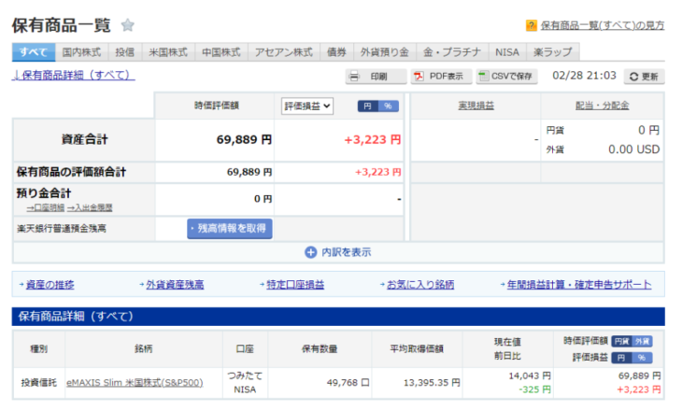Toggle 評価損益 display to percent in summary
682x411 pixels.
[x=389, y=106]
